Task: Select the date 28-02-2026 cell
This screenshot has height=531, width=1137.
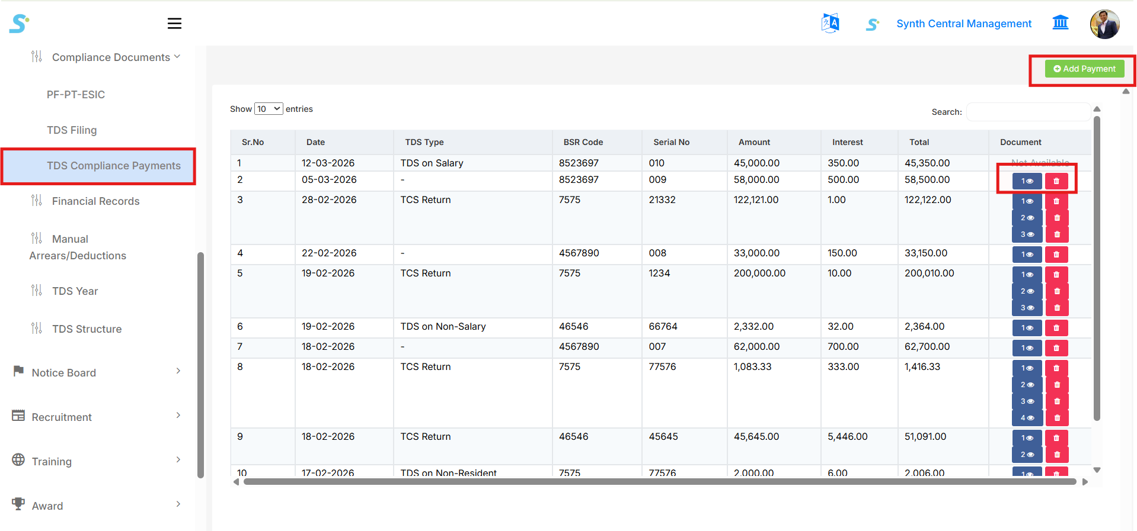Action: point(344,217)
